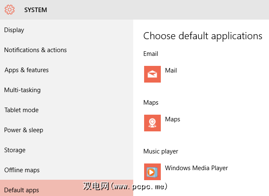
Task: Click the Music player section label
Action: [161, 151]
